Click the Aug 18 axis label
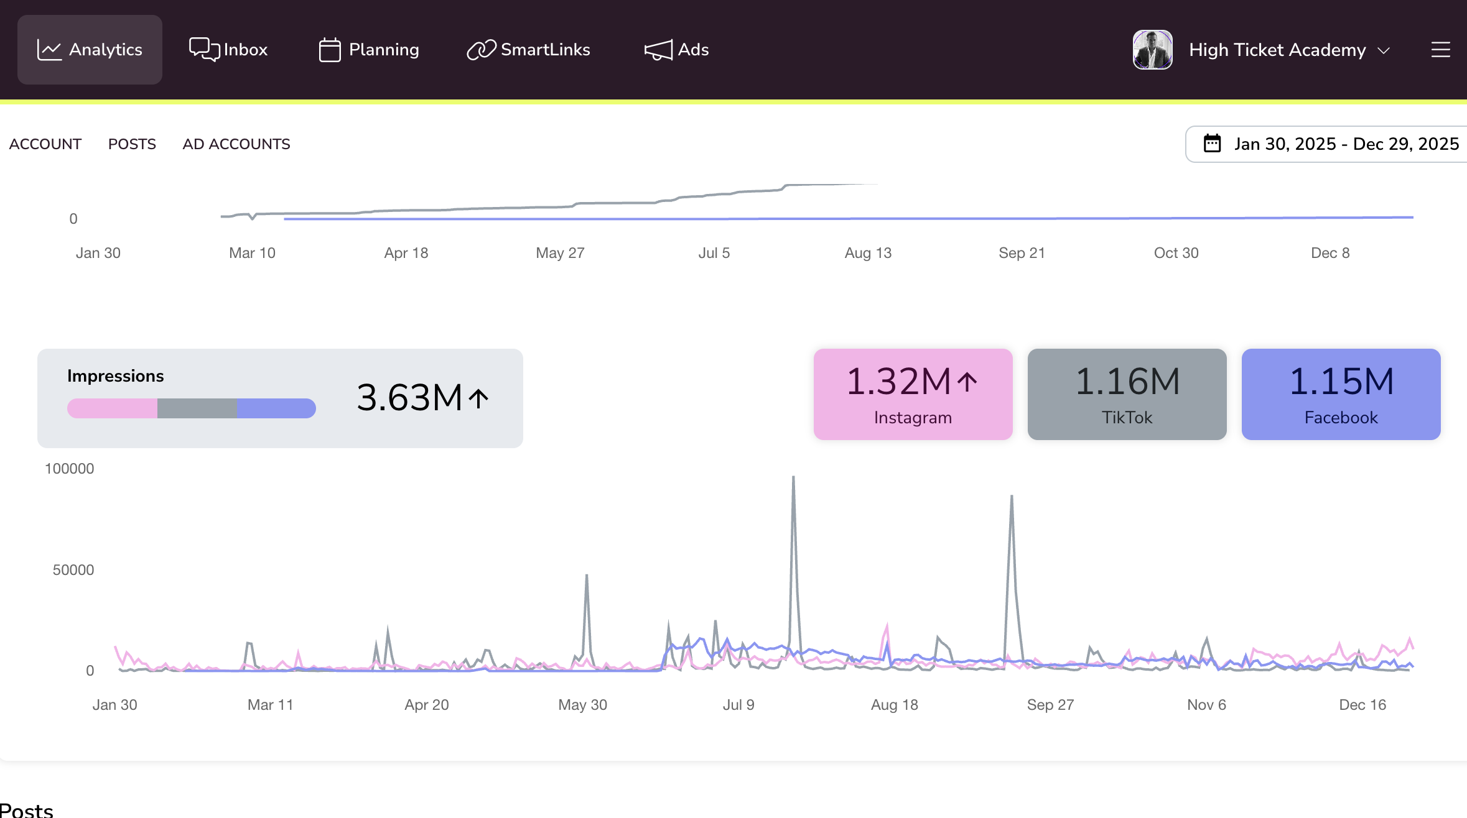 (x=895, y=705)
